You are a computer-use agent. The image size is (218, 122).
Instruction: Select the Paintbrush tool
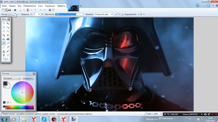tap(4, 43)
